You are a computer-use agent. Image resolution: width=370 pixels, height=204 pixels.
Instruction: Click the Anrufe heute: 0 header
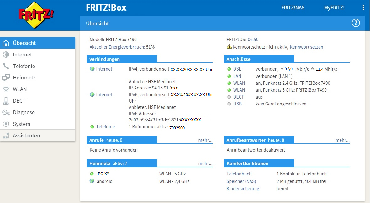[122, 140]
